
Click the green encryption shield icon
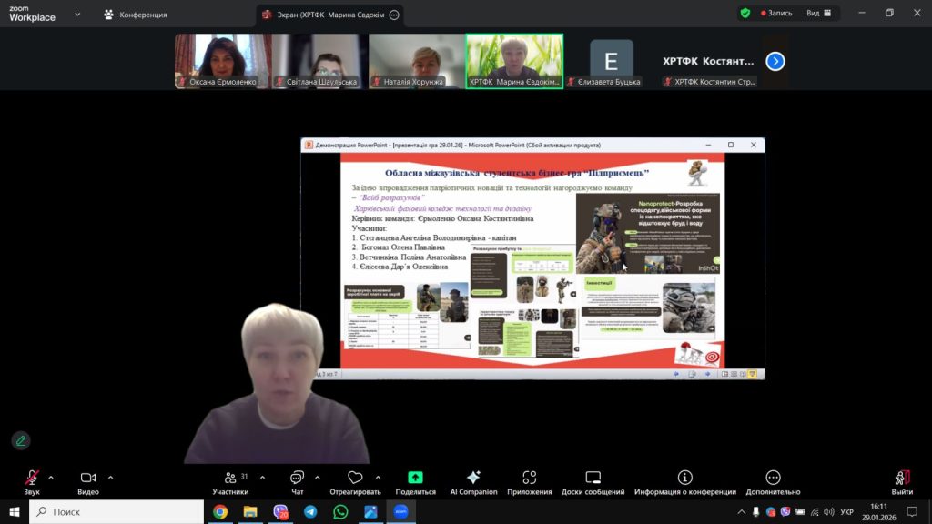click(745, 14)
